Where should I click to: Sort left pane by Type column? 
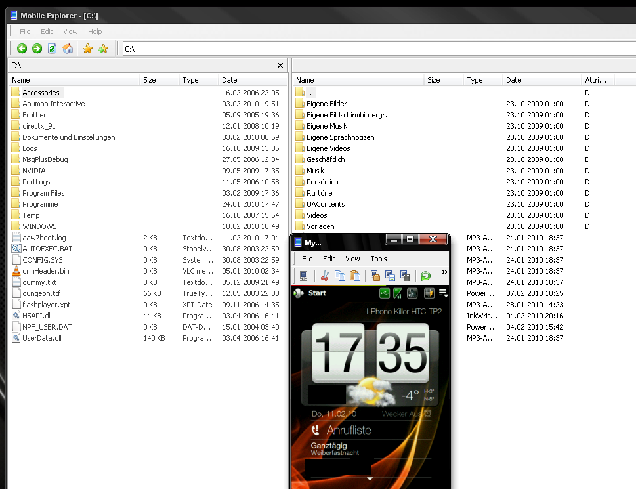199,80
